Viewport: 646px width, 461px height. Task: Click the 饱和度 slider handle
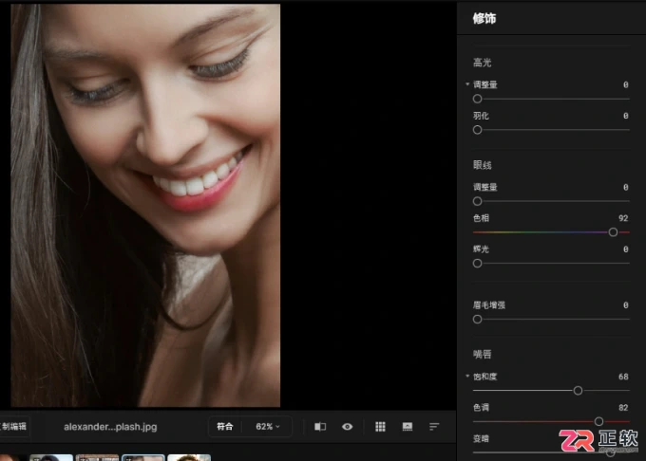point(578,391)
